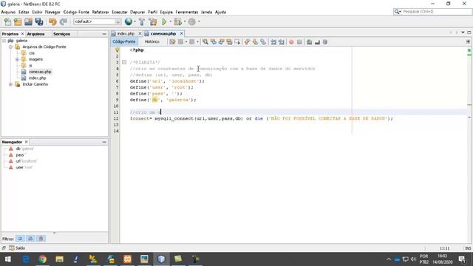This screenshot has width=473, height=266.
Task: Toggle Rectangular Selection in the editor toolbar
Action: 237,42
